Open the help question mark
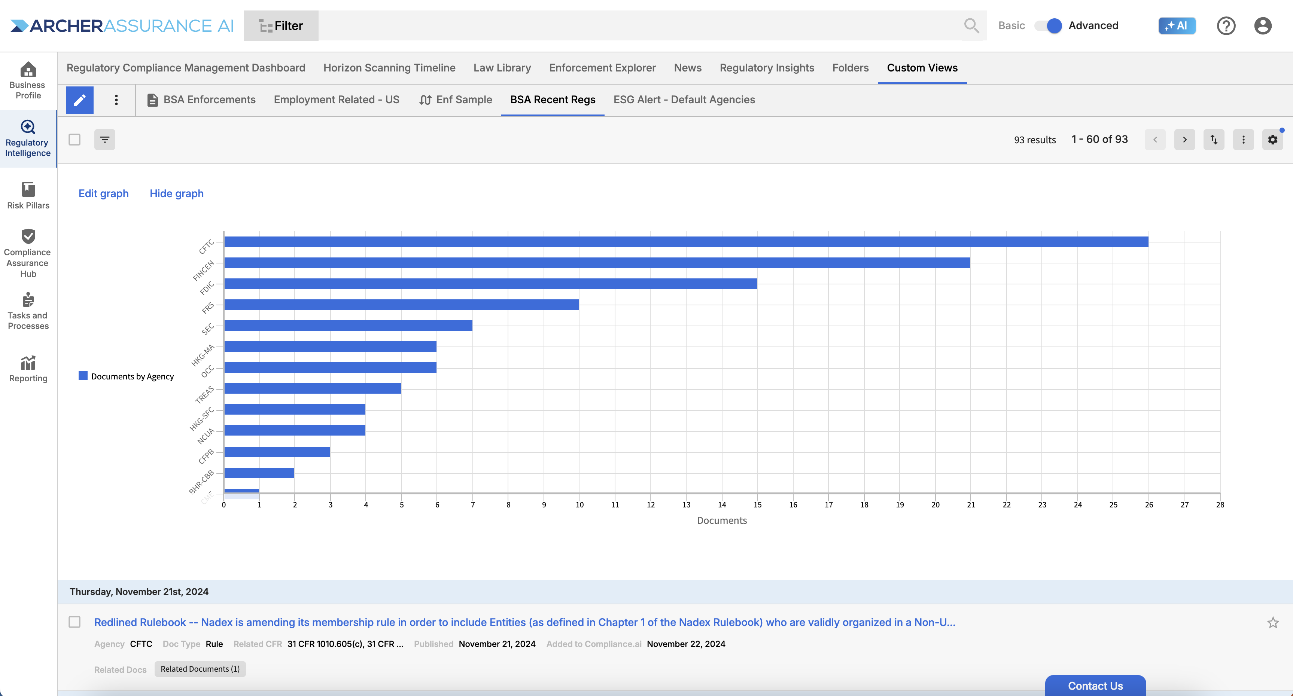This screenshot has height=696, width=1293. 1226,25
